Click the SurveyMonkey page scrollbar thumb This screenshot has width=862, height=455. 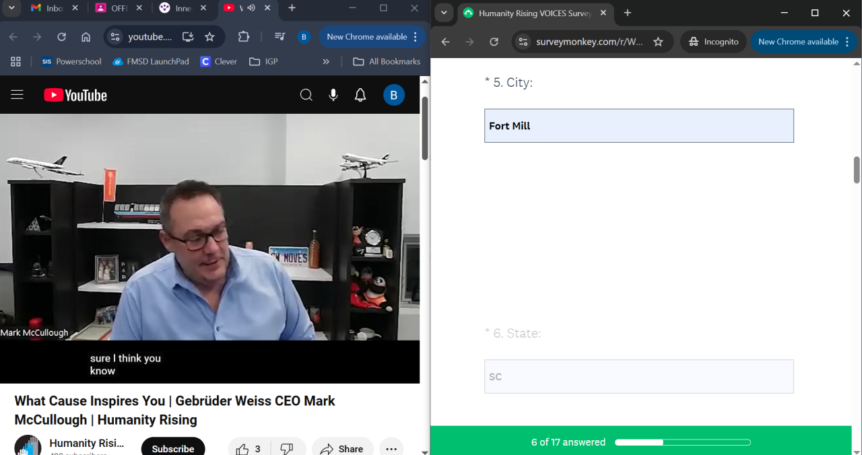(857, 170)
